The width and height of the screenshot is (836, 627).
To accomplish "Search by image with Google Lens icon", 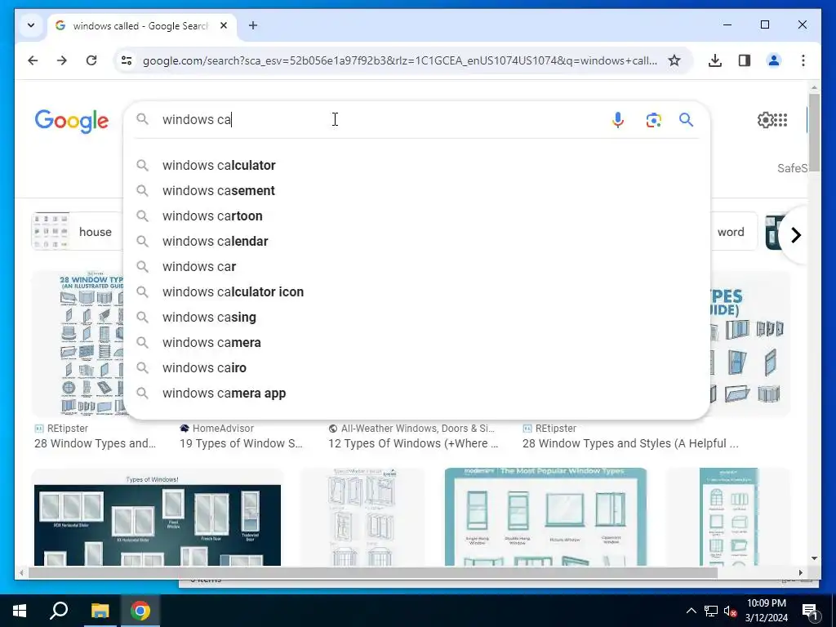I will tap(654, 120).
